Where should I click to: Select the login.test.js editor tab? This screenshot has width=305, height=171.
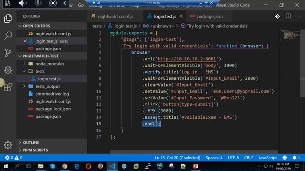pos(165,16)
